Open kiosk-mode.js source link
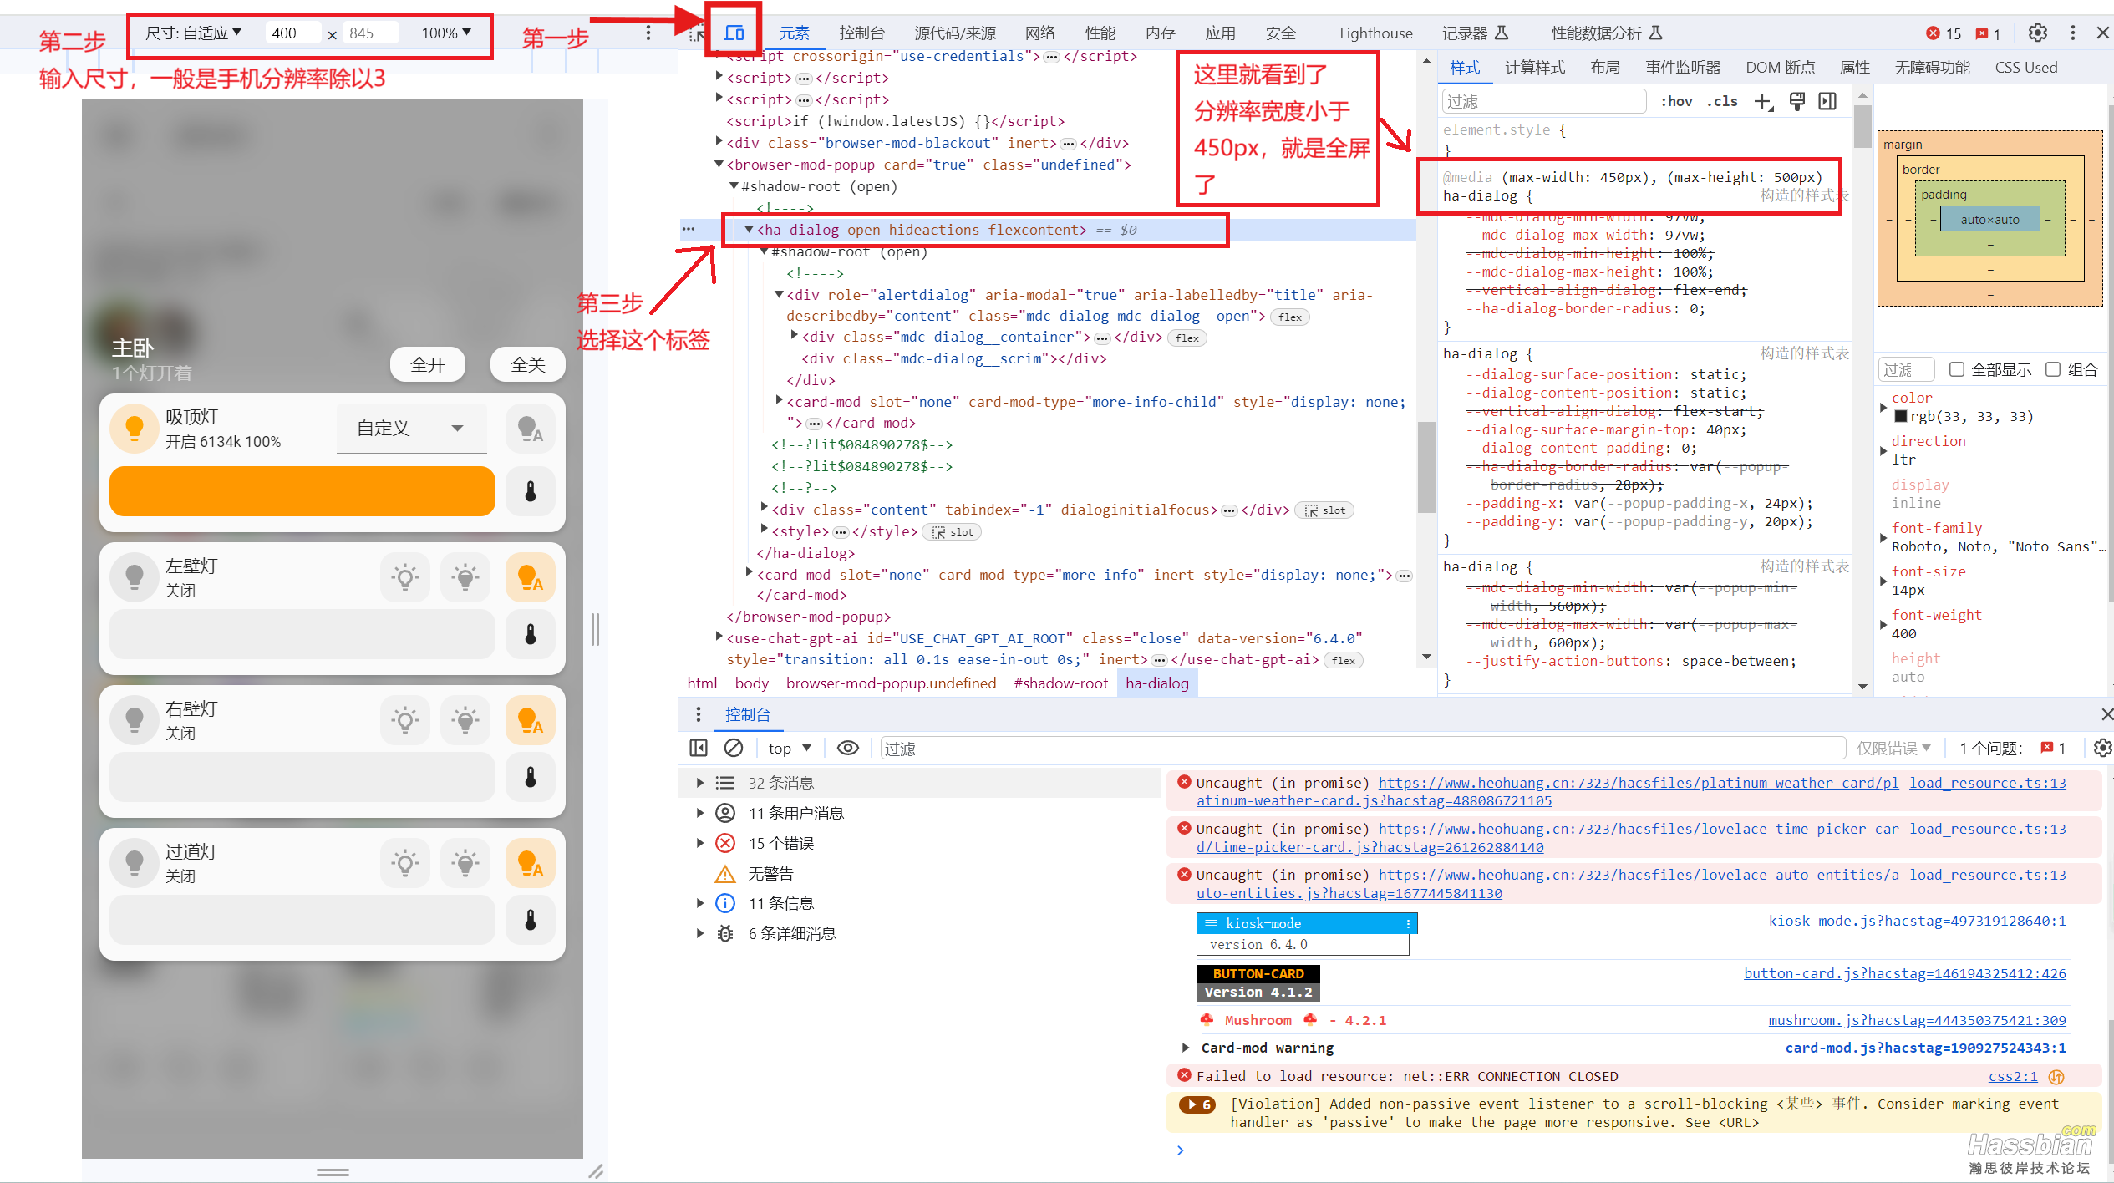Image resolution: width=2114 pixels, height=1183 pixels. 1917,921
